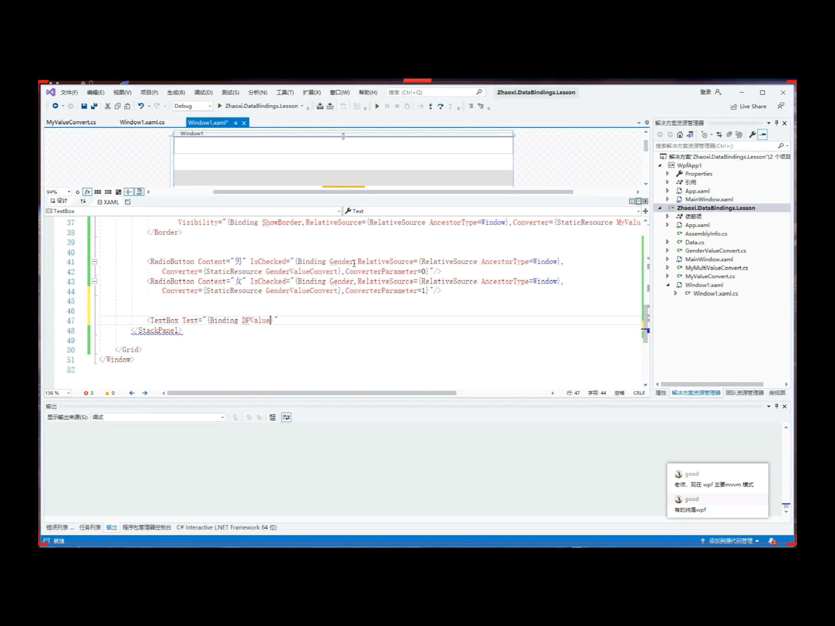Screen dimensions: 835x626
Task: Start debugging Zhaoxi.DataBindings.Lesson
Action: click(220, 106)
